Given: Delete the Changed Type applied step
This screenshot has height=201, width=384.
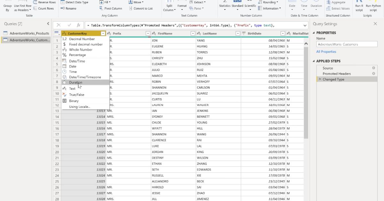Looking at the screenshot, I should pyautogui.click(x=320, y=79).
